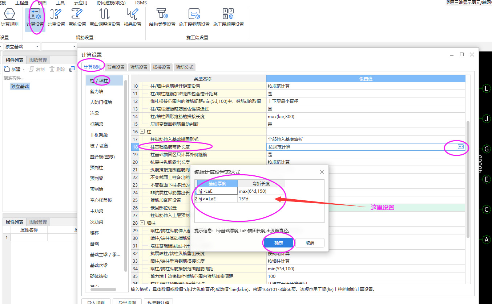Click the layer-copy icon after 删除
The width and height of the screenshot is (492, 304).
coord(72,69)
